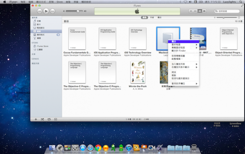Open Launchpad from the Dock
The image size is (245, 154).
click(x=60, y=148)
